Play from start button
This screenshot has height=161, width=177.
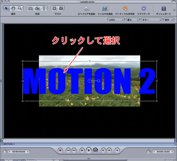(82, 150)
